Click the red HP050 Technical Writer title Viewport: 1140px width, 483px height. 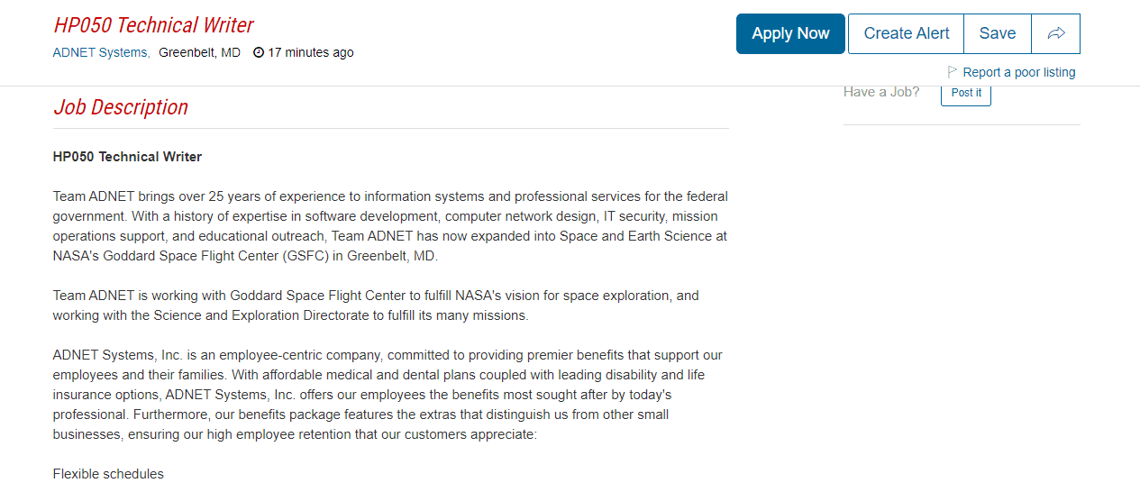(x=153, y=25)
